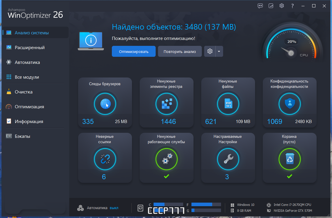Click Повторить анализ button
Screen dimensions: 332x218
pyautogui.click(x=180, y=51)
